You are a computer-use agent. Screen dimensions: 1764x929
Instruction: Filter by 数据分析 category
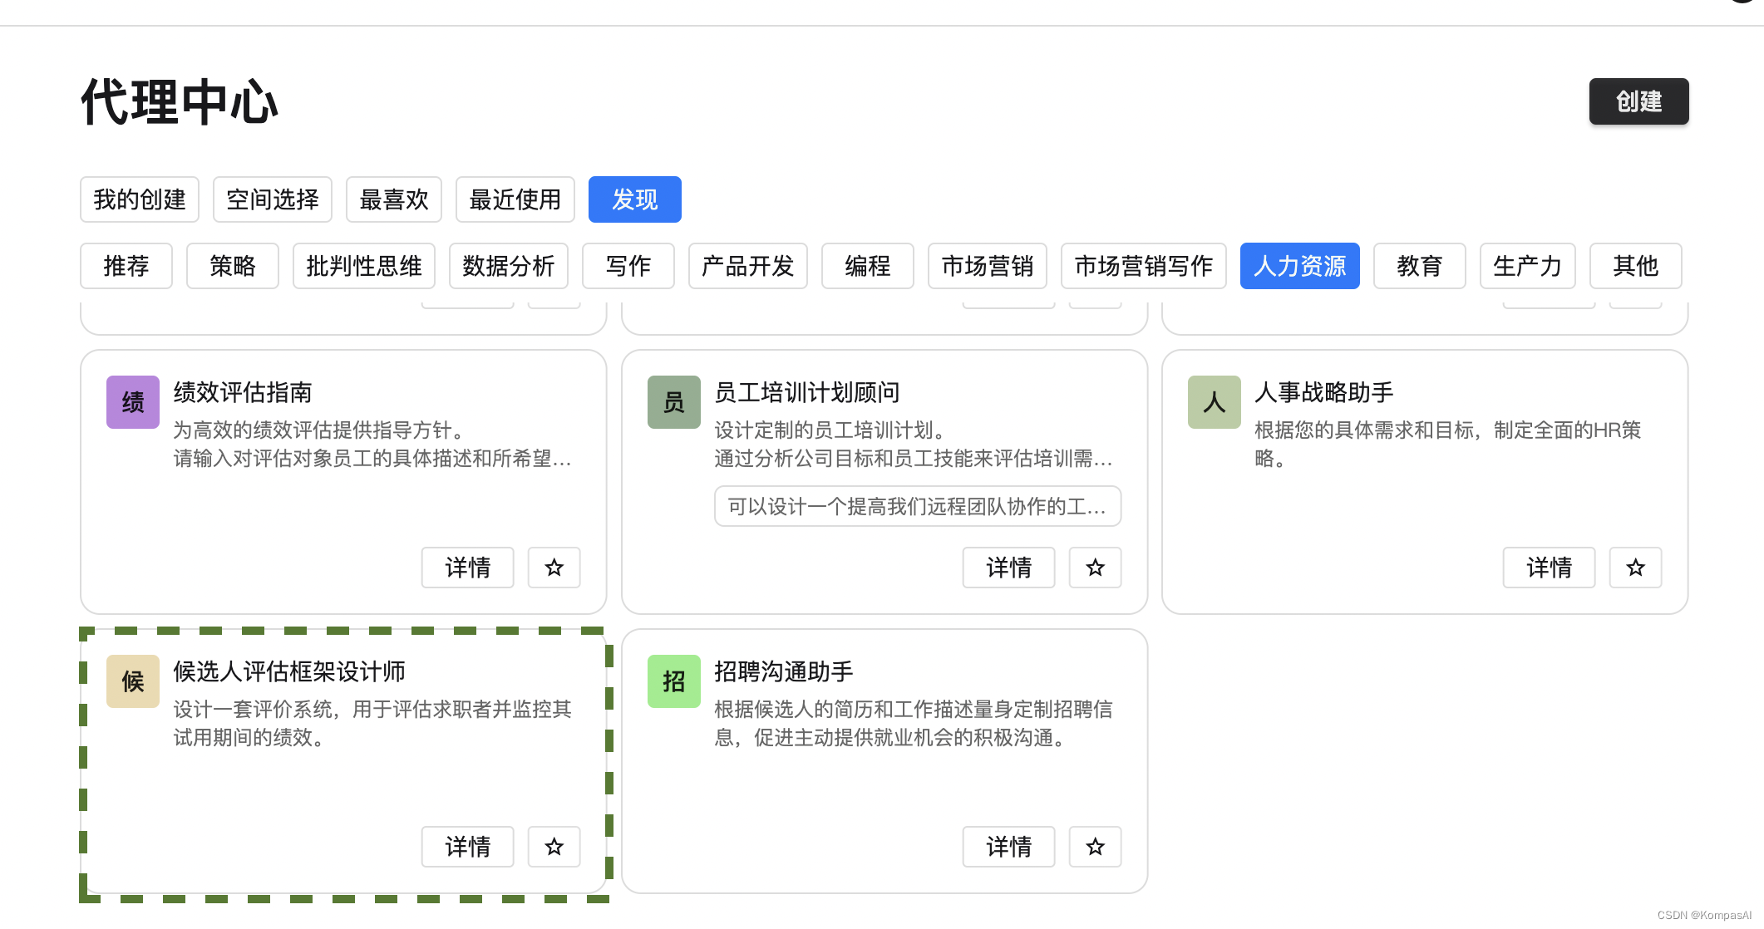click(x=508, y=266)
